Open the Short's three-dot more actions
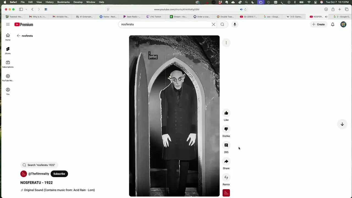 pos(226,43)
